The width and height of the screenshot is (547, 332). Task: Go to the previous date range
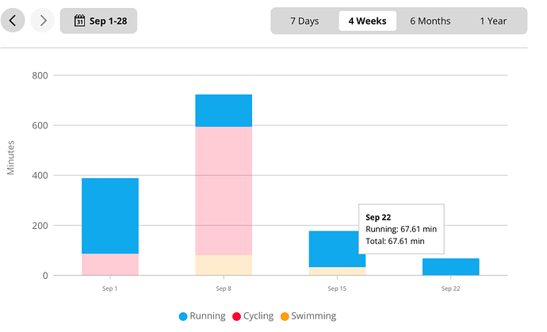pyautogui.click(x=13, y=21)
